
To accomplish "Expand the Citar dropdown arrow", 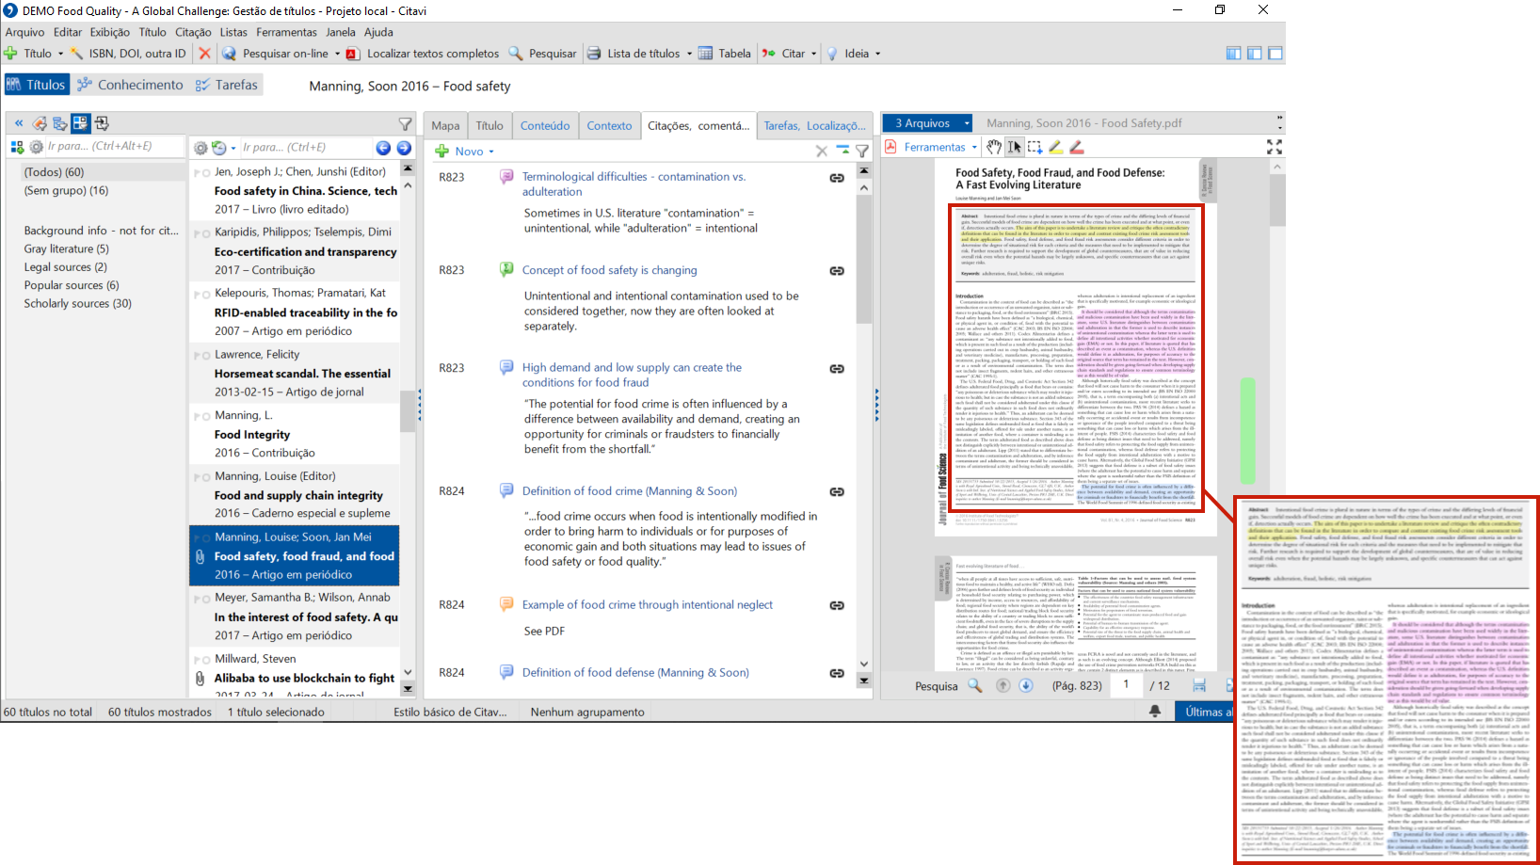I will 814,54.
